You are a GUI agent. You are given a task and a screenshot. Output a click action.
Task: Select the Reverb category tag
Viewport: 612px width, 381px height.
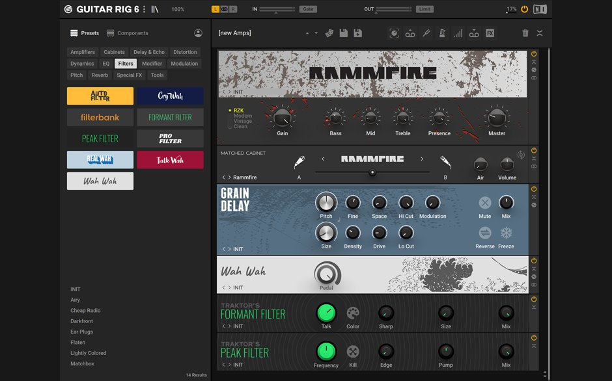[x=100, y=75]
